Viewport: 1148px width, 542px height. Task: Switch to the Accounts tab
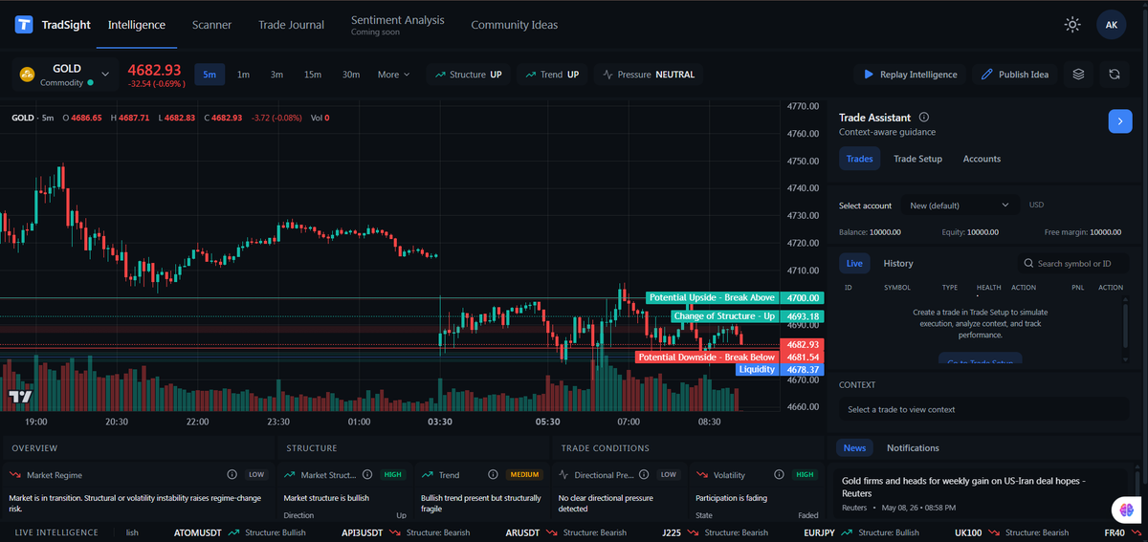[x=982, y=159]
